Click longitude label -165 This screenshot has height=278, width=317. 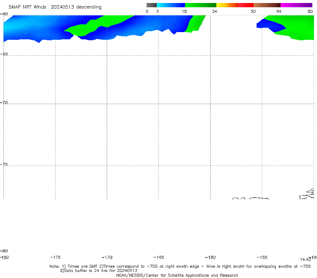click(x=158, y=257)
